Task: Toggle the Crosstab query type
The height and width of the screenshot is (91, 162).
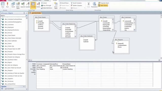Action: pos(33,5)
